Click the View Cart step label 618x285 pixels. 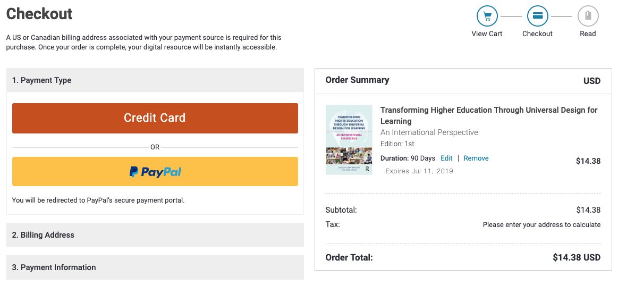coord(487,33)
